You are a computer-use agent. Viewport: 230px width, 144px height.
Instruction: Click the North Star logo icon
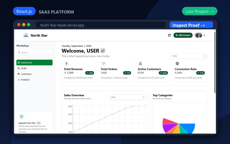coord(26,35)
